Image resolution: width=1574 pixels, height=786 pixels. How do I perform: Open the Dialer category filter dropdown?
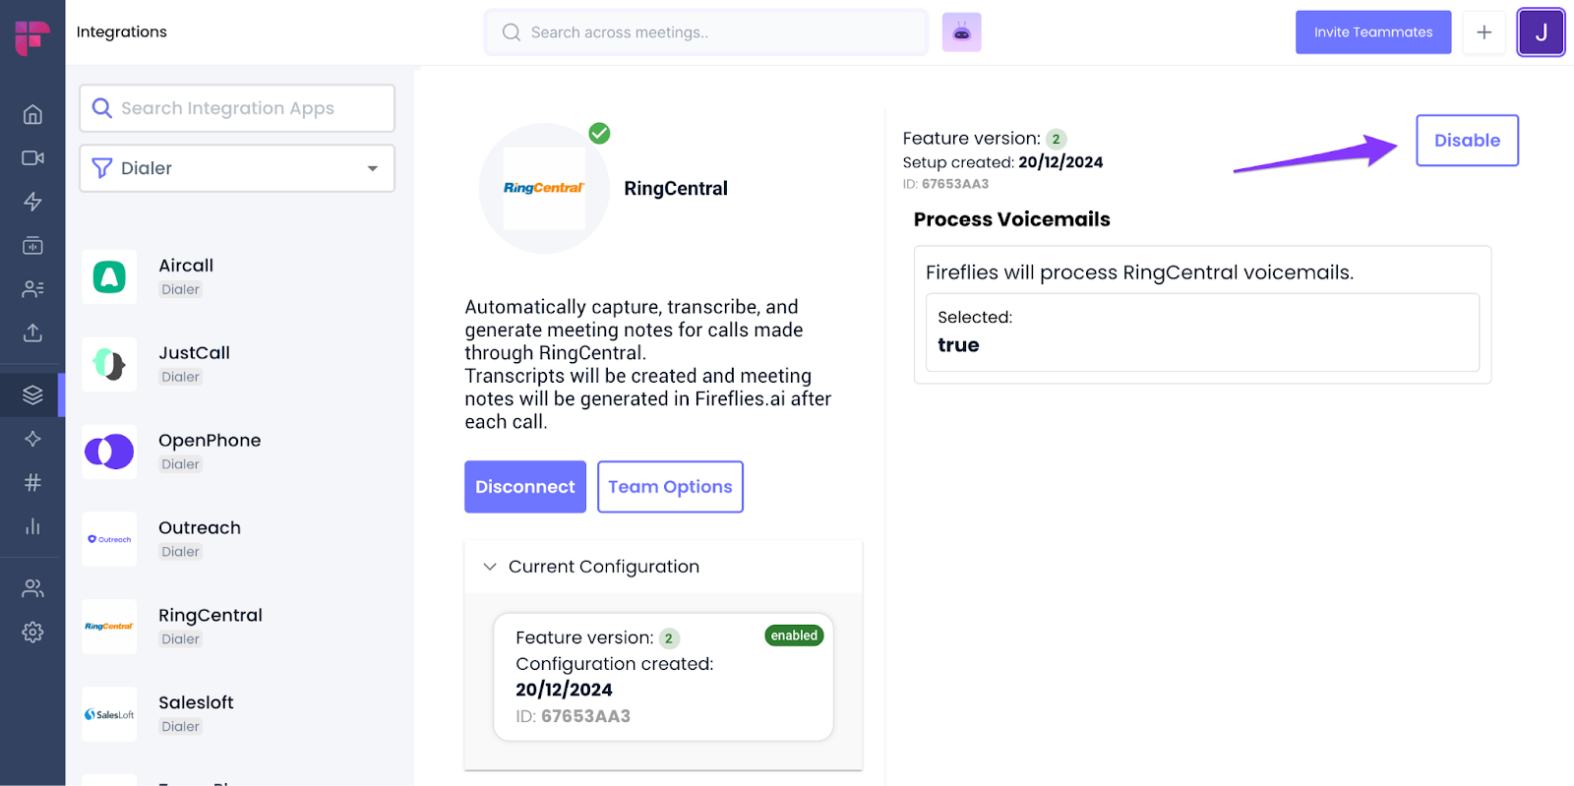click(x=237, y=168)
